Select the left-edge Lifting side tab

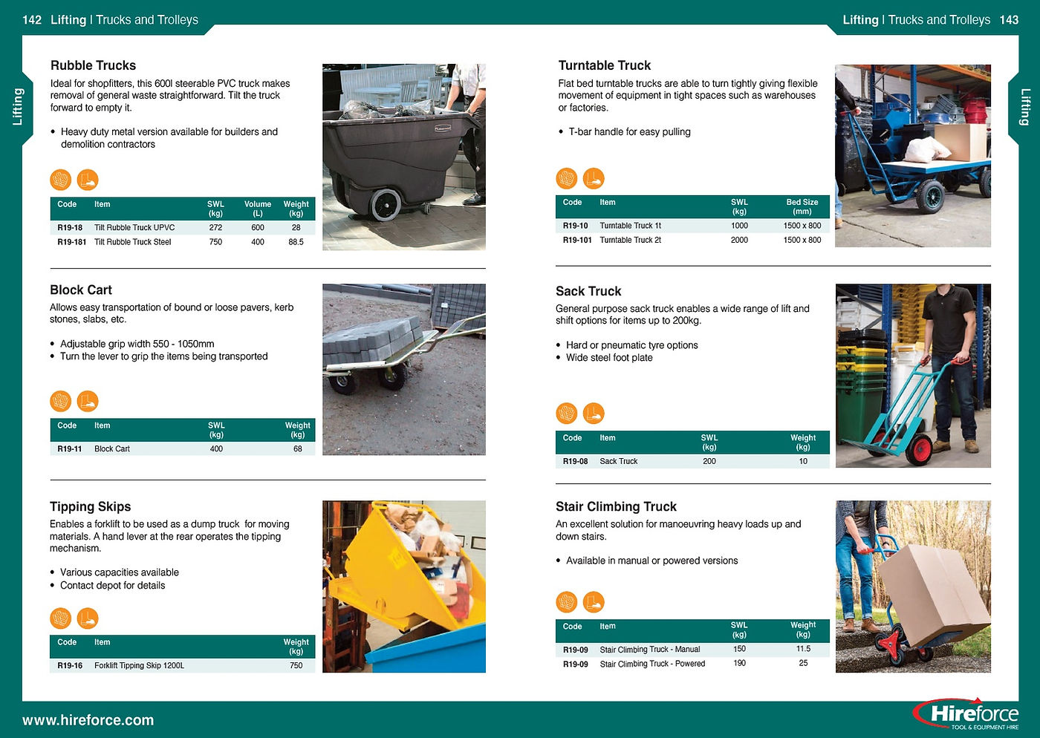[x=18, y=106]
